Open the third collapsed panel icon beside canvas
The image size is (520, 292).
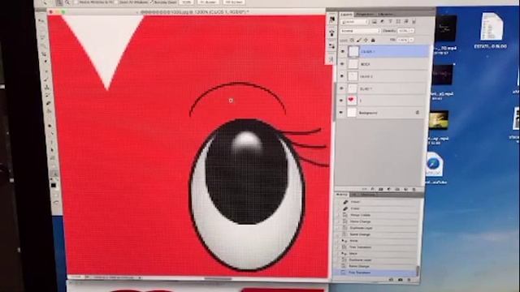331,46
